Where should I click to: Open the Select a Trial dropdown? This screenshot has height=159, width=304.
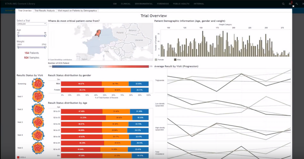coord(32,24)
